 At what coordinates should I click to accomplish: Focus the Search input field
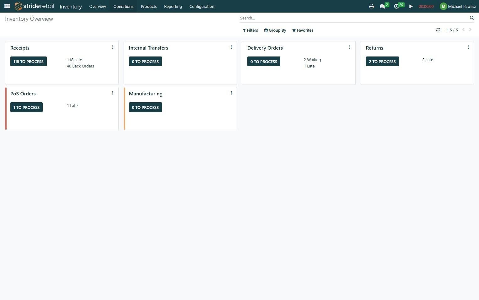[x=353, y=18]
